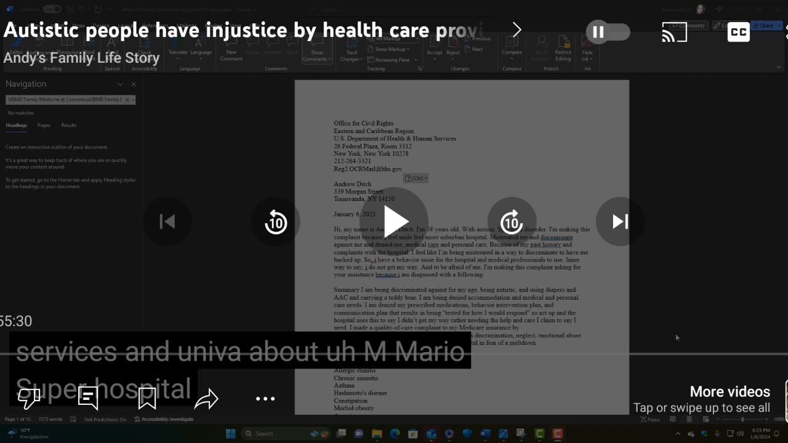Open the channel Andy's Family Life Story

pyautogui.click(x=81, y=58)
